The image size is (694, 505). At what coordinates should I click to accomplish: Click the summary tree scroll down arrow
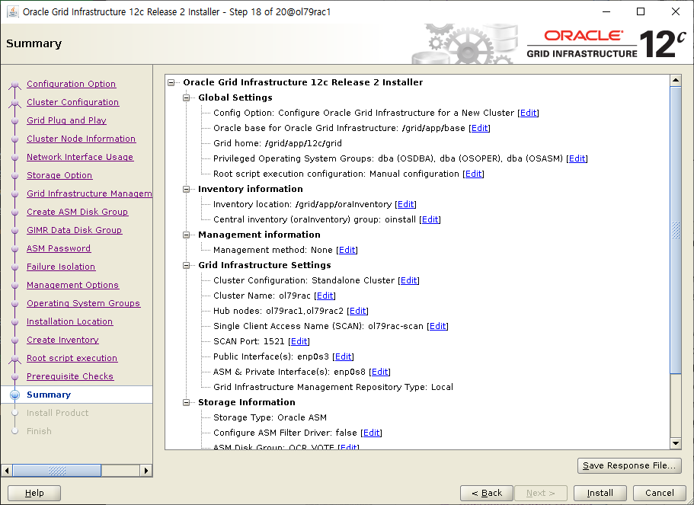(x=676, y=443)
